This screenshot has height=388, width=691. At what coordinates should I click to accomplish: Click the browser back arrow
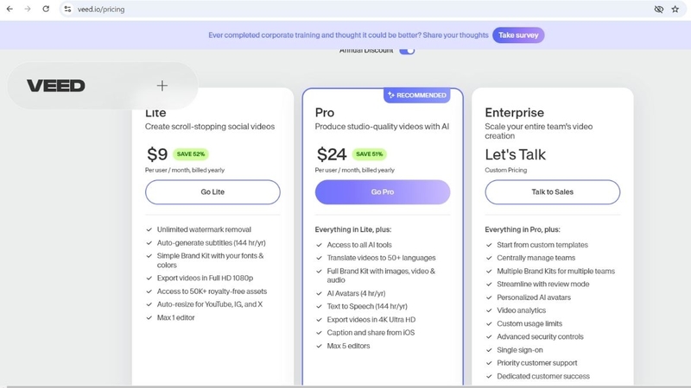pos(10,9)
